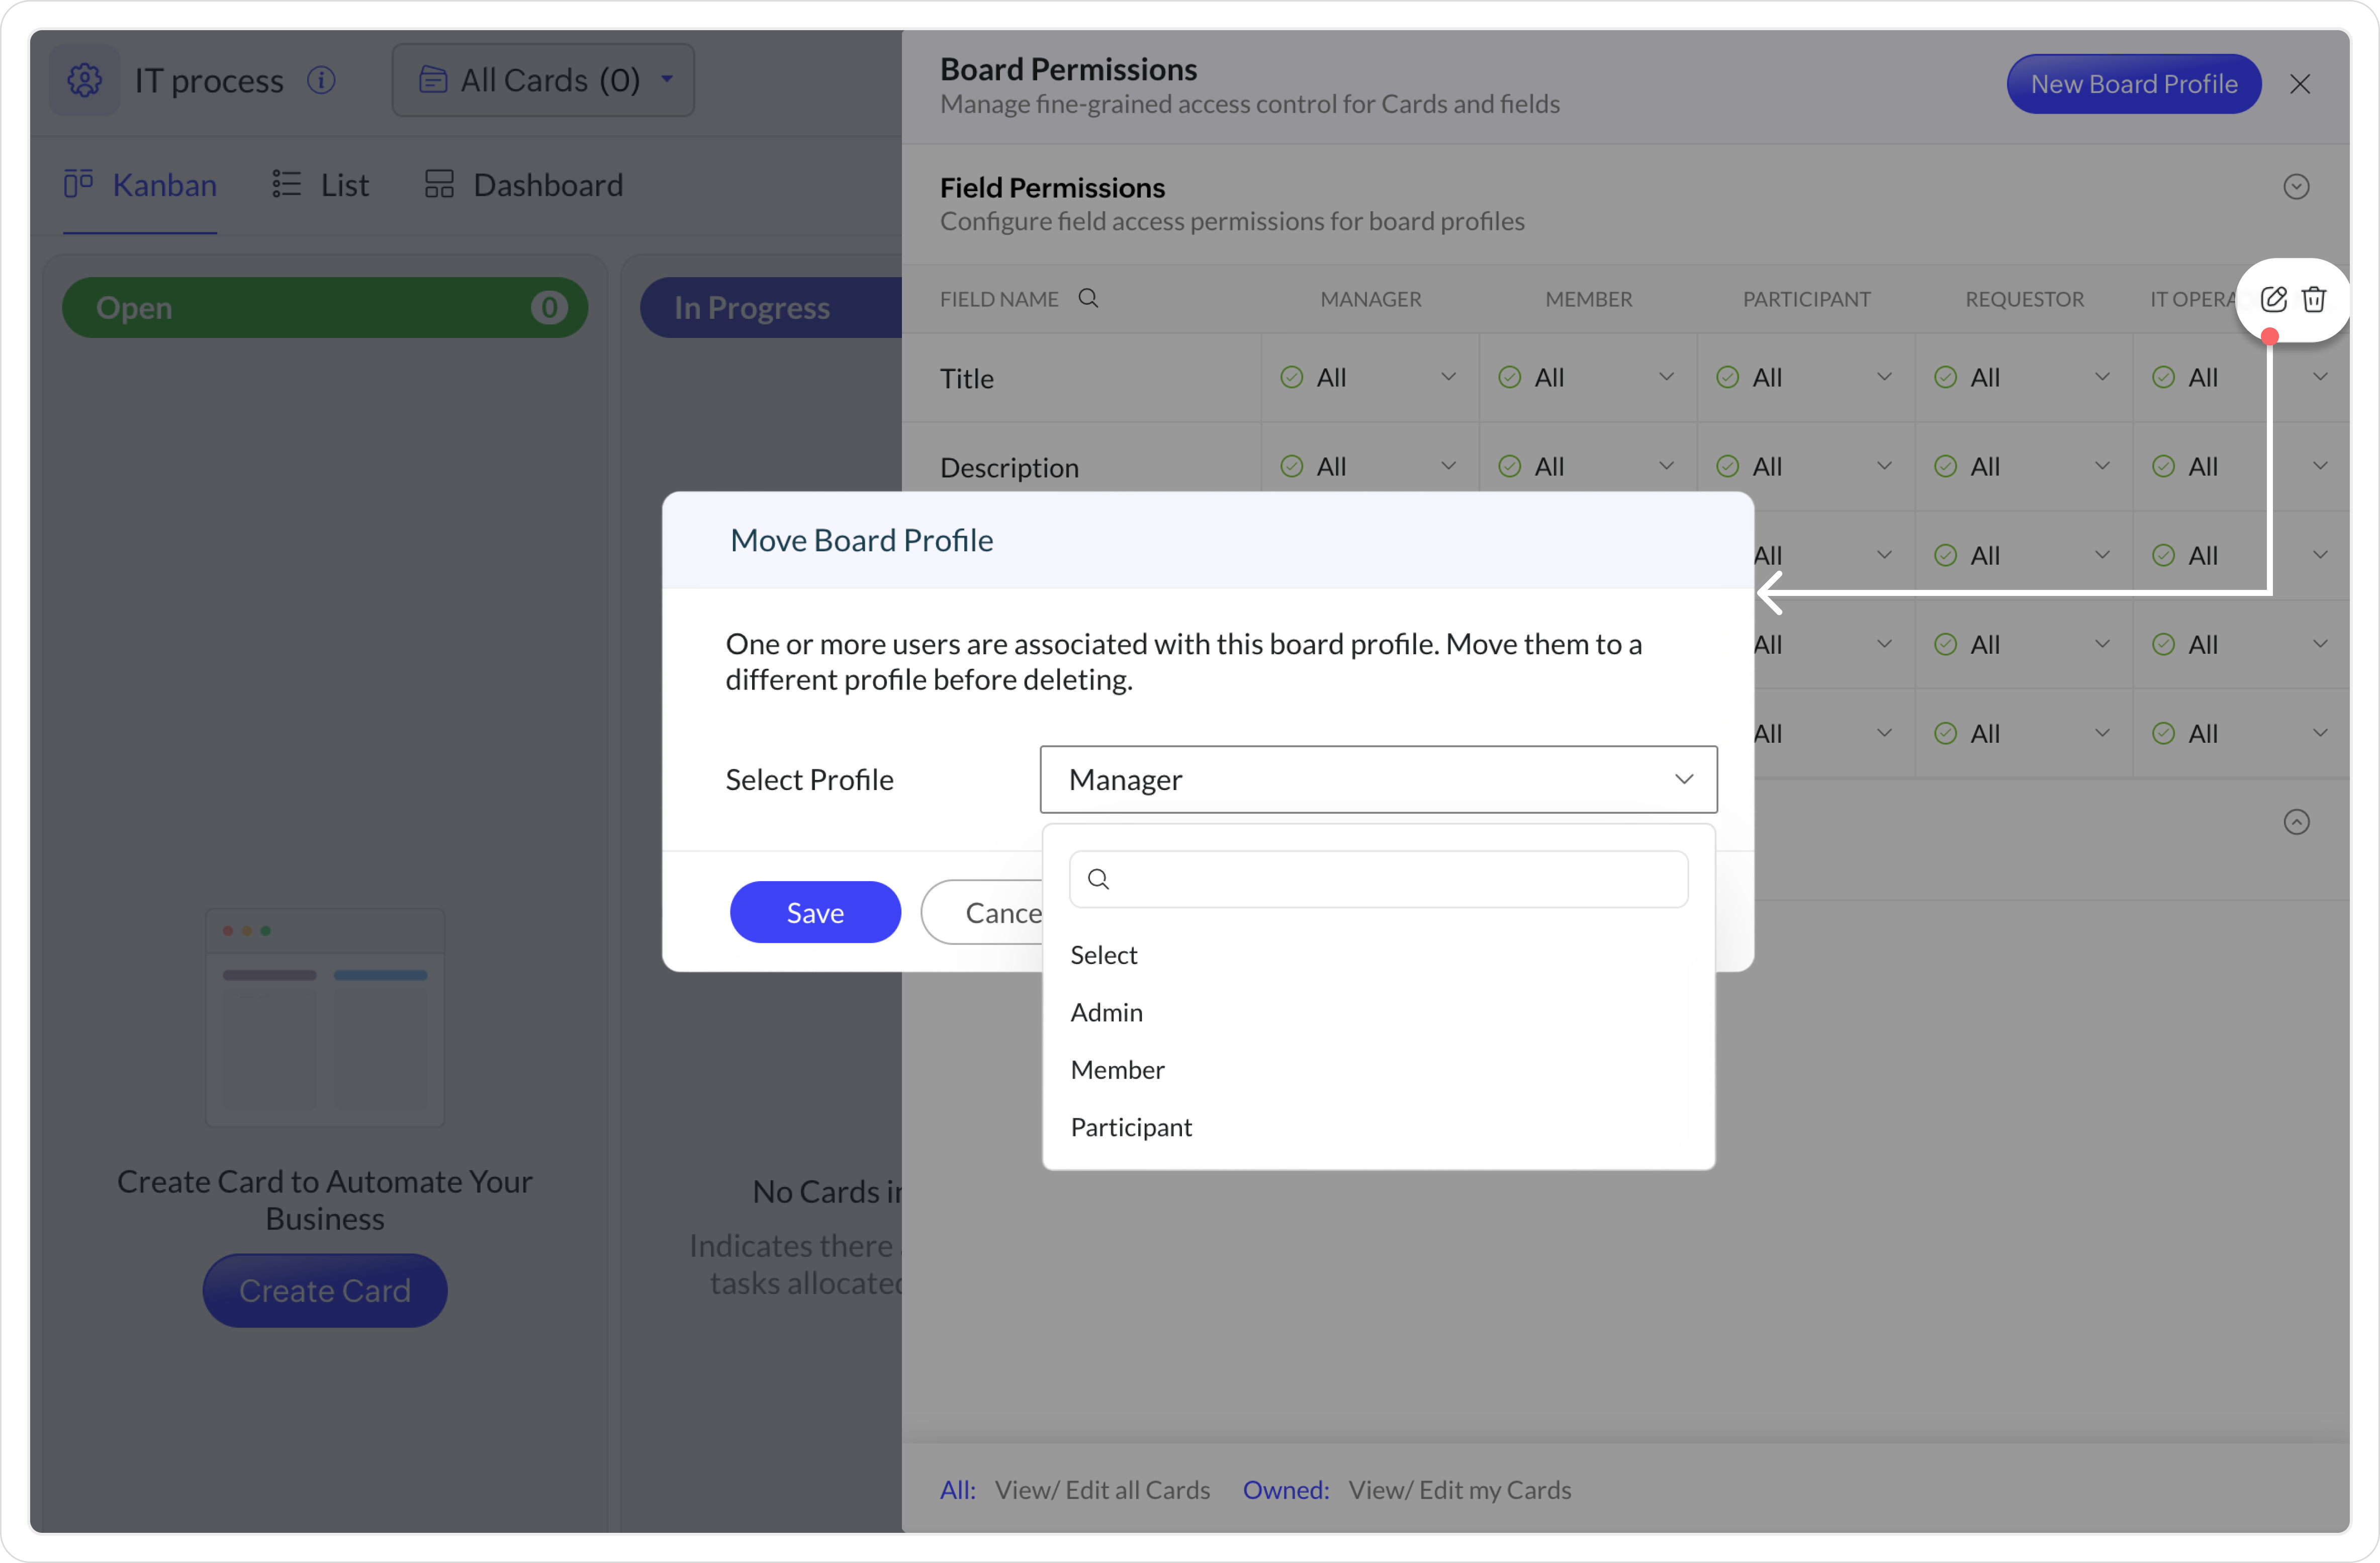2380x1563 pixels.
Task: Open the All Cards filter dropdown
Action: pos(543,80)
